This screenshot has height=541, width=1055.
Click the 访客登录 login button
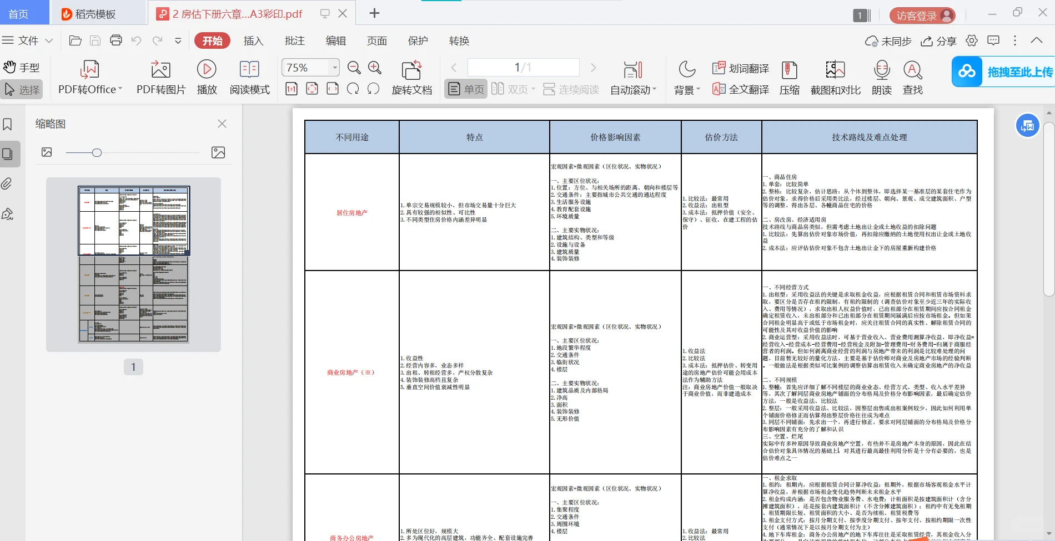[x=922, y=16]
